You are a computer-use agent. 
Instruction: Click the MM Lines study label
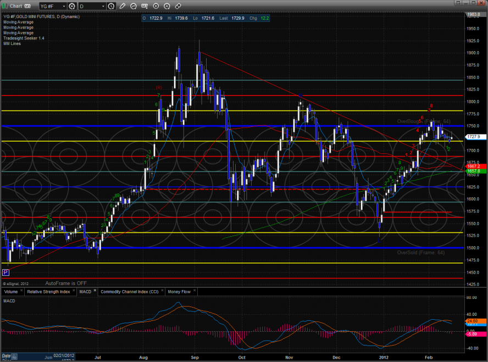pos(12,43)
